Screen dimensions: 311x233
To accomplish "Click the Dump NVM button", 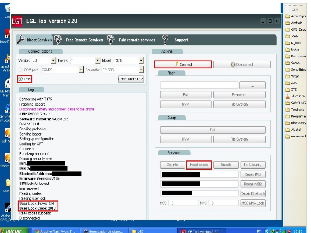I will [x=186, y=139].
